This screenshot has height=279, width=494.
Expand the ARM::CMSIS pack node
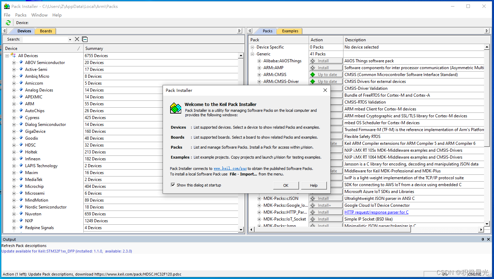click(259, 75)
